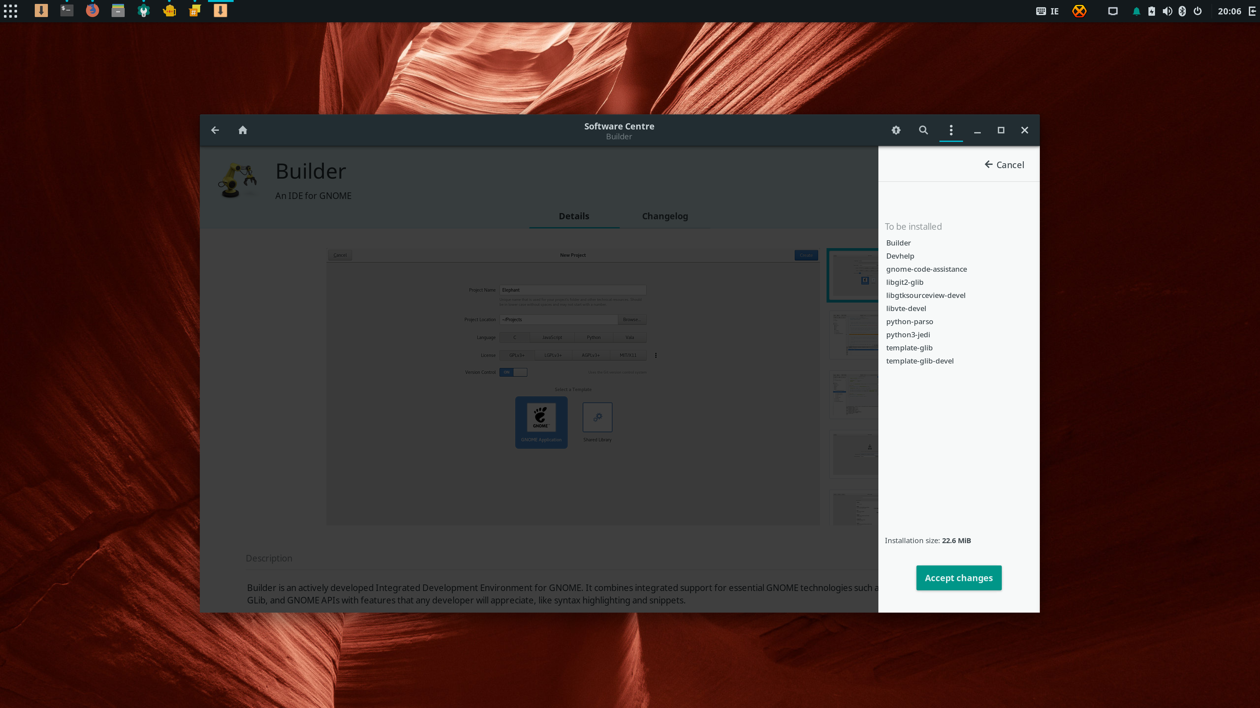Click the Builder title heading
The width and height of the screenshot is (1260, 708).
click(311, 171)
